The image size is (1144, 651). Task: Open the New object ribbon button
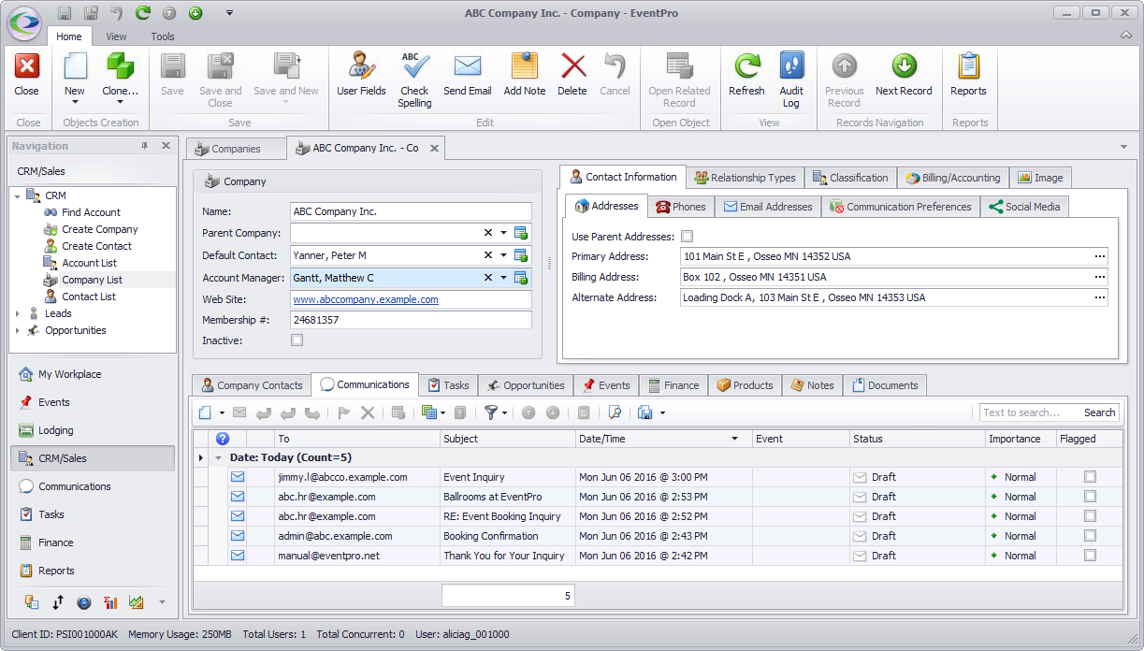pos(75,75)
